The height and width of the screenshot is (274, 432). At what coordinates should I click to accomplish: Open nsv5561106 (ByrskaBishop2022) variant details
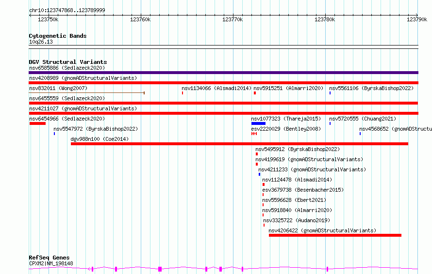(x=371, y=88)
